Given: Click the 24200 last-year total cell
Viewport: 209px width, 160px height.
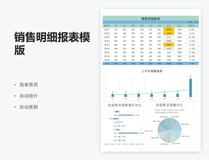Looking at the screenshot, I should coord(179,63).
